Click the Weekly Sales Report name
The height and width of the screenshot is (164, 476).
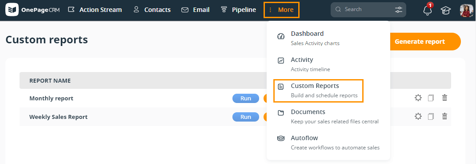click(58, 117)
